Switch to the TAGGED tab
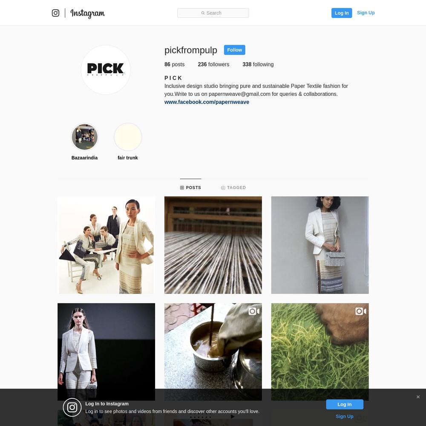Viewport: 426px width, 426px height. point(233,187)
